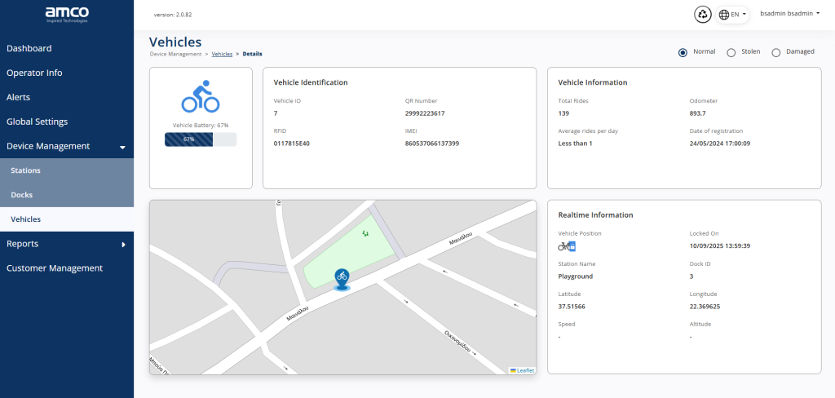Screen dimensions: 835x398
Task: Click the Vehicle Position bike-dock icon
Action: 568,246
